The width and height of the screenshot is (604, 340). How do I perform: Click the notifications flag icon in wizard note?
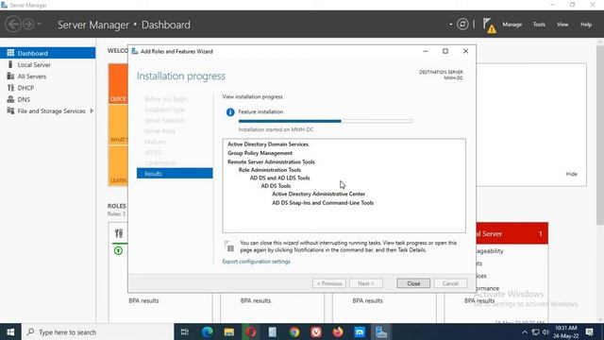pos(229,246)
